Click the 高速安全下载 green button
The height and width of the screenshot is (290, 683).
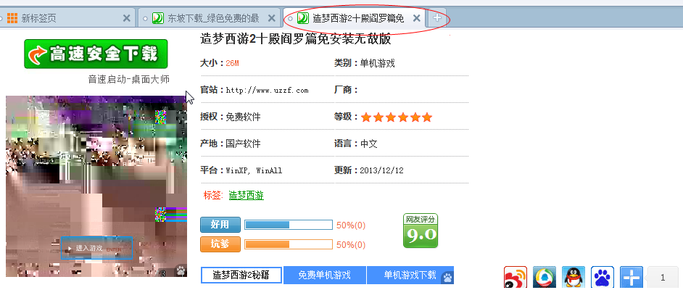click(96, 54)
